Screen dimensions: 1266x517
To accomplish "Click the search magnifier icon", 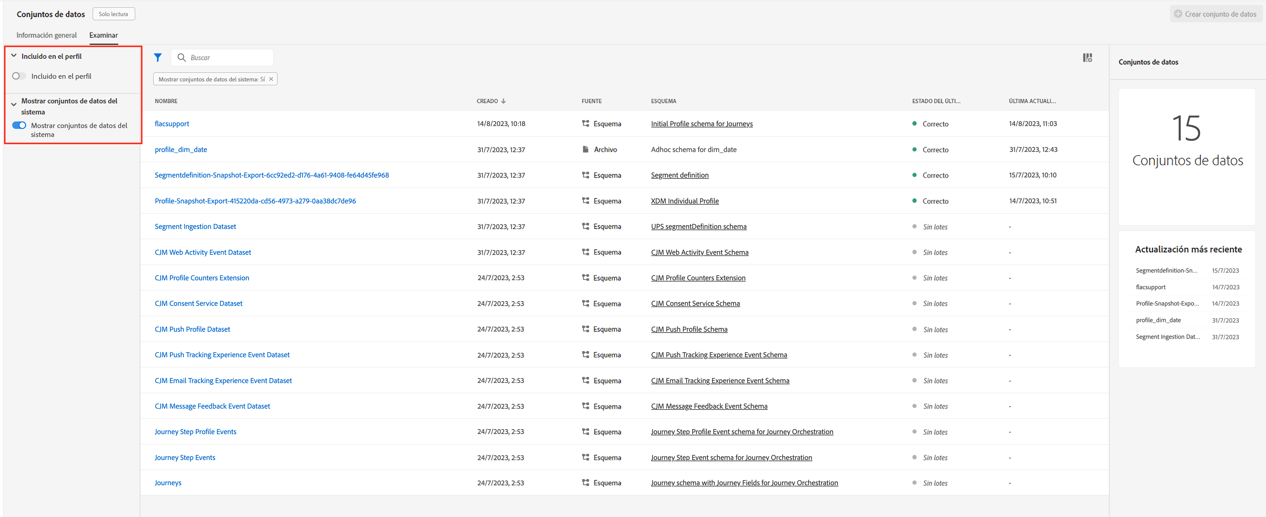I will [x=181, y=57].
